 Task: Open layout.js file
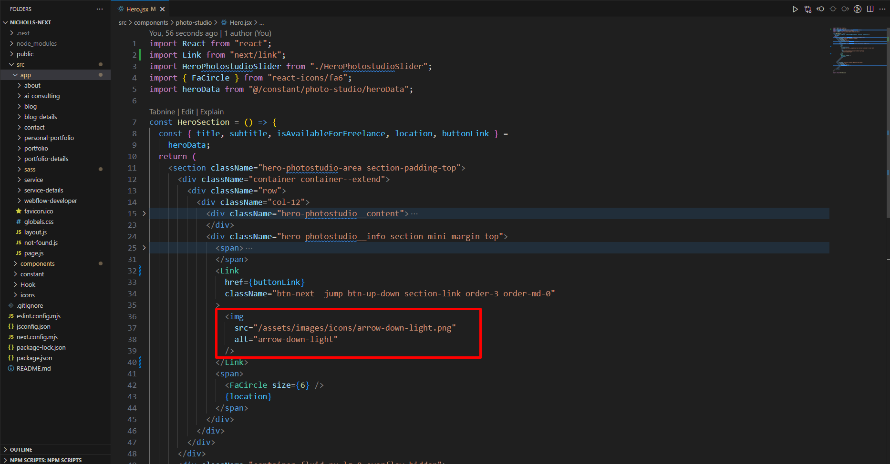pyautogui.click(x=35, y=232)
